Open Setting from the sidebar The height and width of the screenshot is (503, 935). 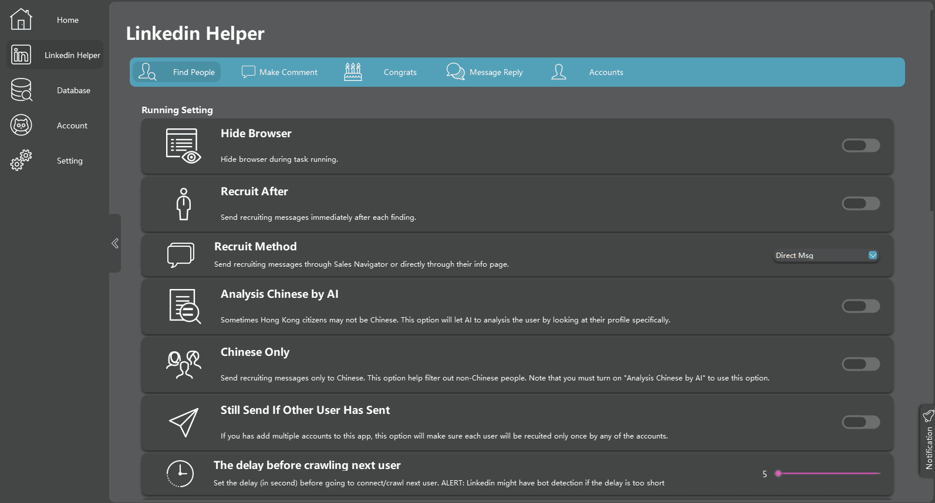(x=55, y=160)
